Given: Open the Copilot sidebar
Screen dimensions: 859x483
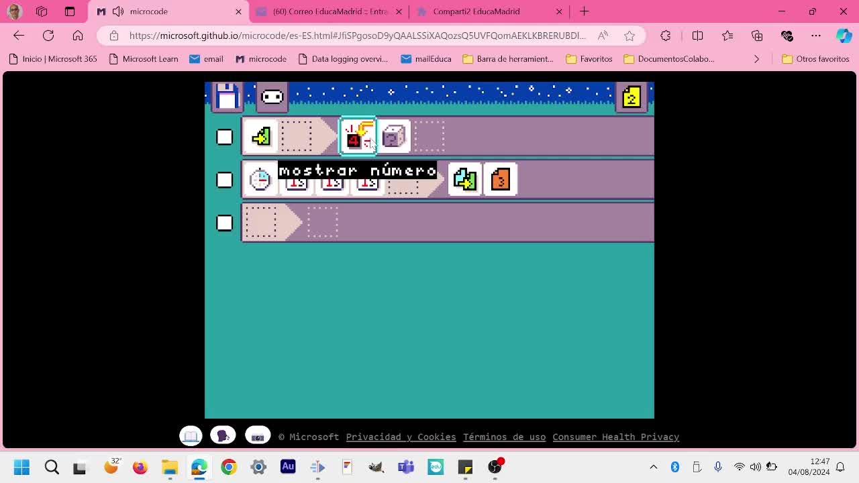Looking at the screenshot, I should pos(844,36).
